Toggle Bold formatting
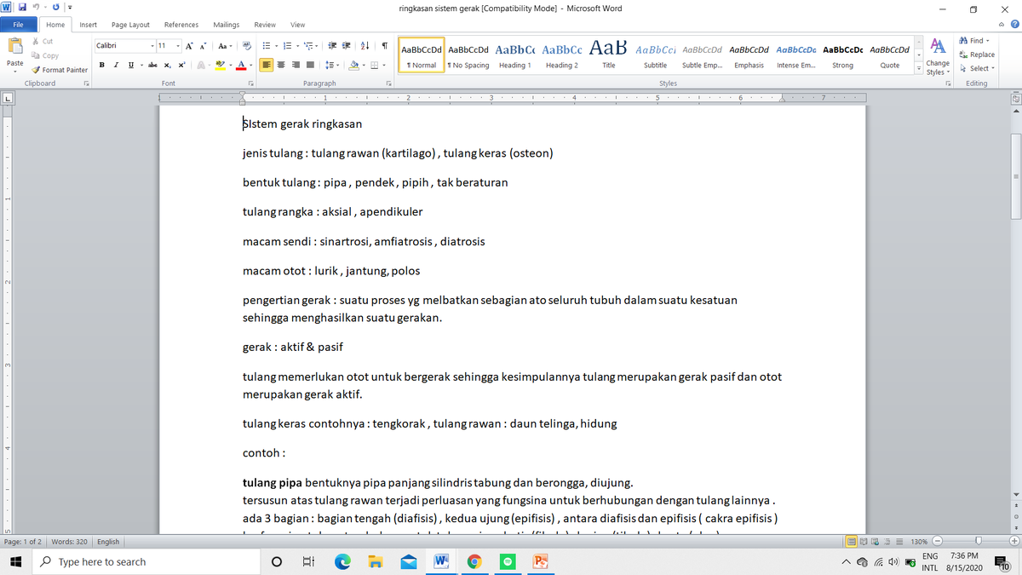 click(100, 64)
